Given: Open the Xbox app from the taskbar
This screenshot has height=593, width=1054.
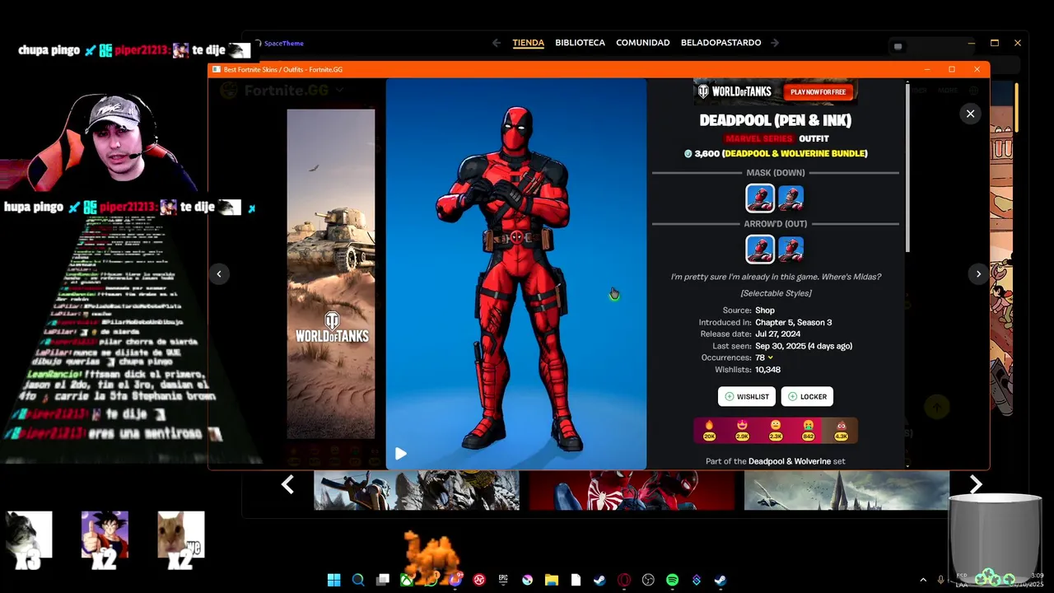Looking at the screenshot, I should [407, 580].
